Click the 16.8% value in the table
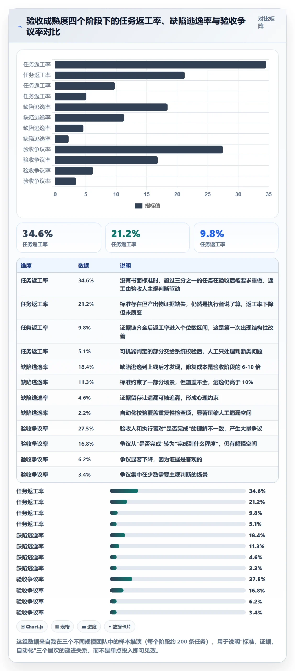Viewport: 295px width, 671px height. 86,444
